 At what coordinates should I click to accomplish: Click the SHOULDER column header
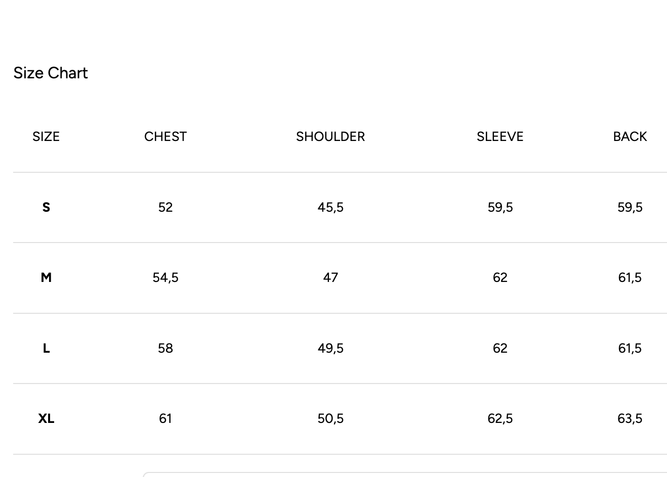[330, 137]
